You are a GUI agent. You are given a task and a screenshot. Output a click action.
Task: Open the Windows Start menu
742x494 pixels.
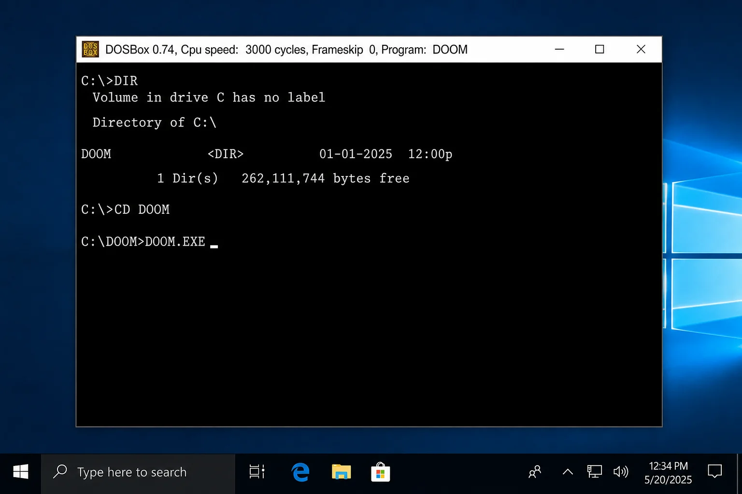(20, 472)
